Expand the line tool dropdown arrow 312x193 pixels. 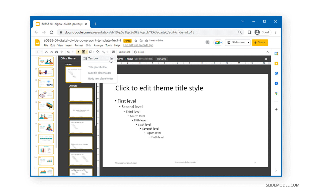pos(107,52)
